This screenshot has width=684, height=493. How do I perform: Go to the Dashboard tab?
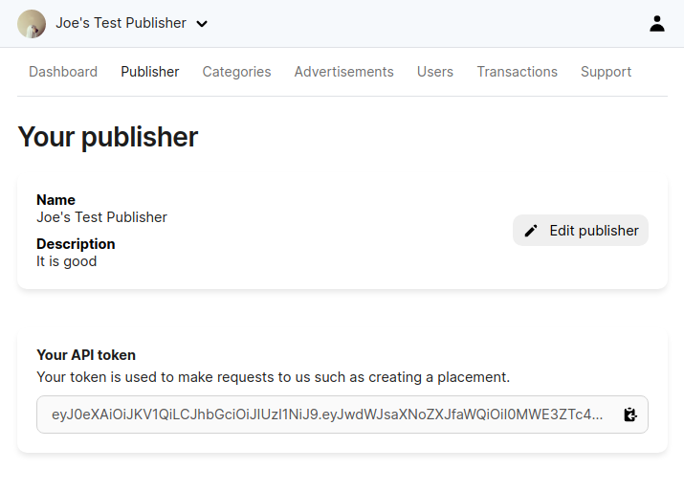63,72
